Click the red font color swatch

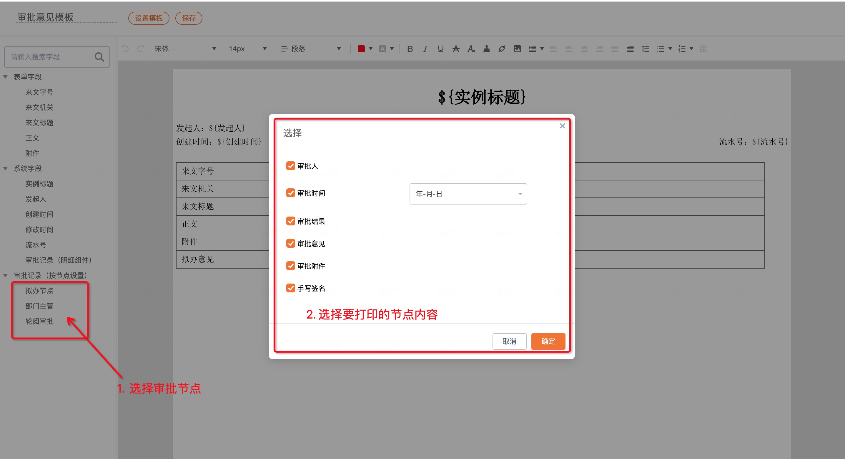point(361,49)
